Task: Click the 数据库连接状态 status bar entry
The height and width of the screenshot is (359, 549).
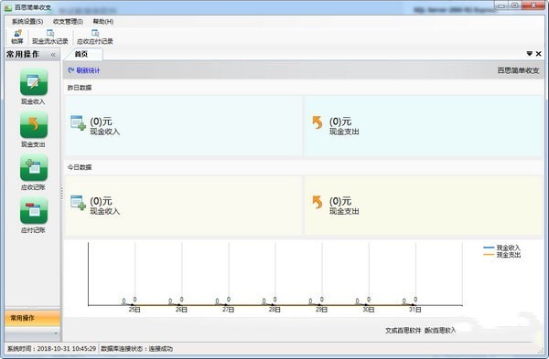Action: [x=137, y=349]
